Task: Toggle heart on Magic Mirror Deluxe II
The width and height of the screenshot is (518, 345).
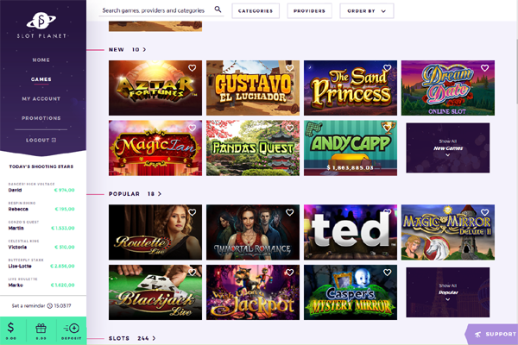Action: tap(484, 212)
